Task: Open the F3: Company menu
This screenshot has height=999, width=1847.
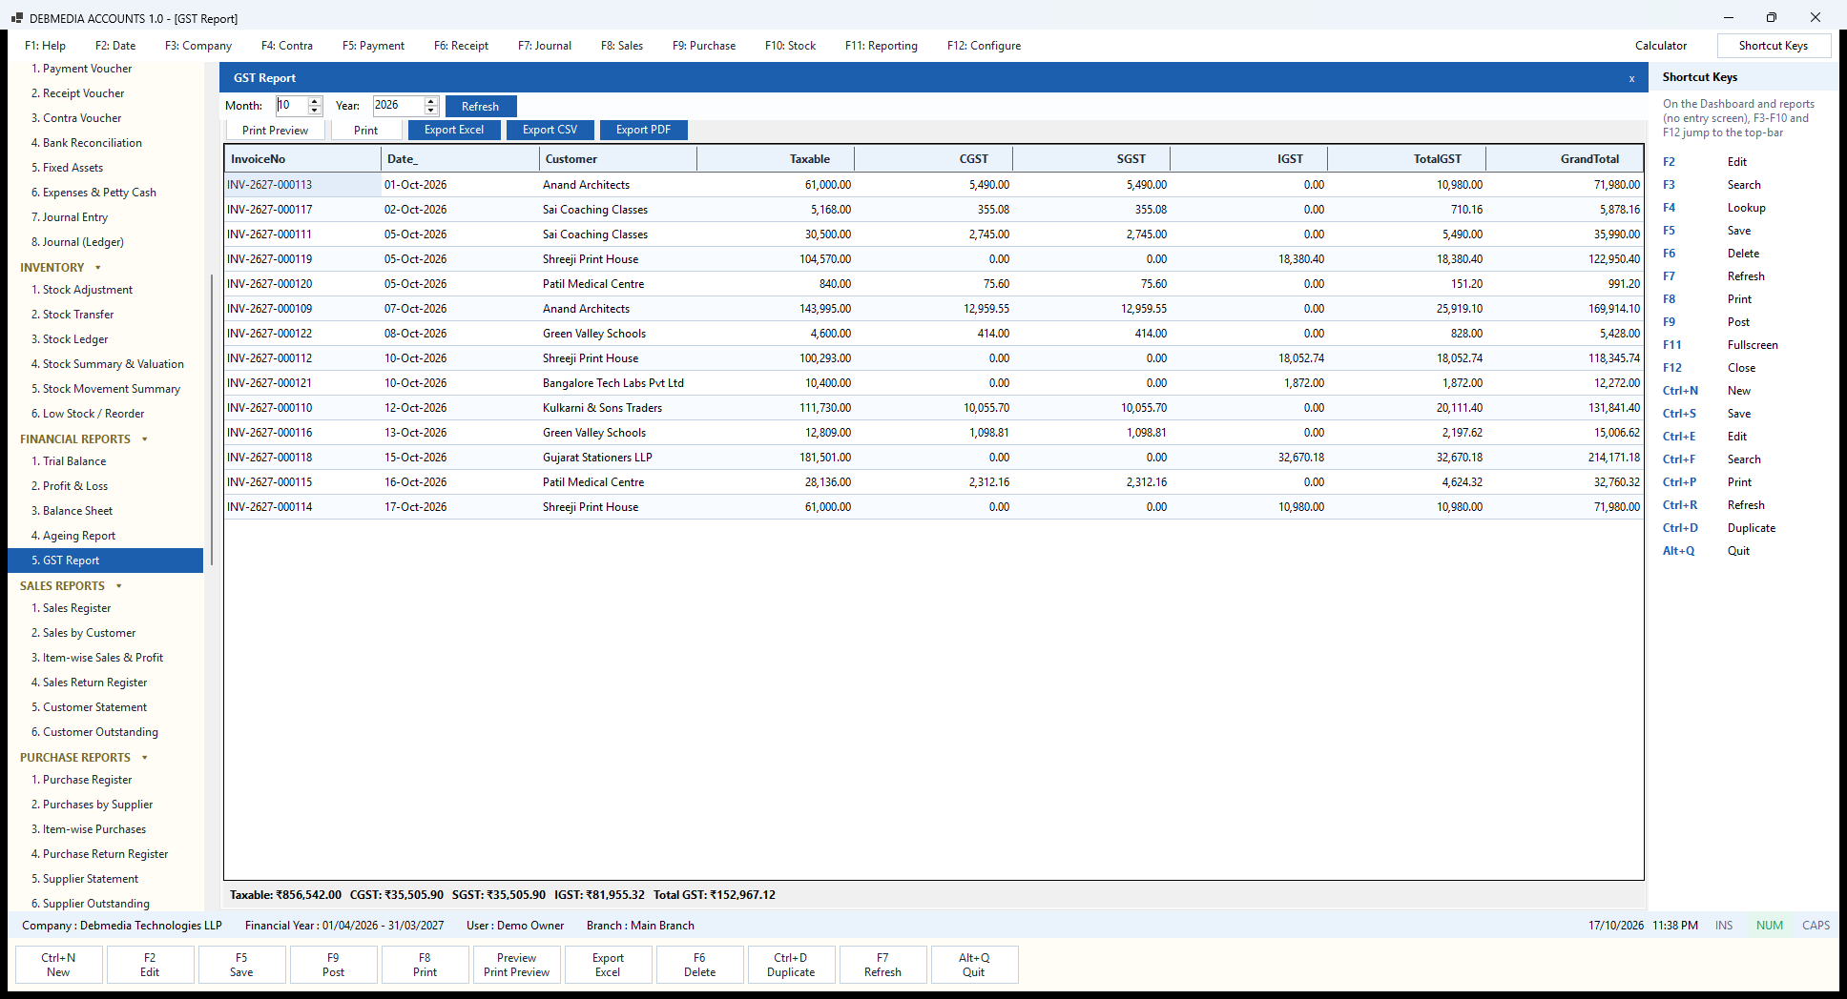Action: tap(198, 46)
